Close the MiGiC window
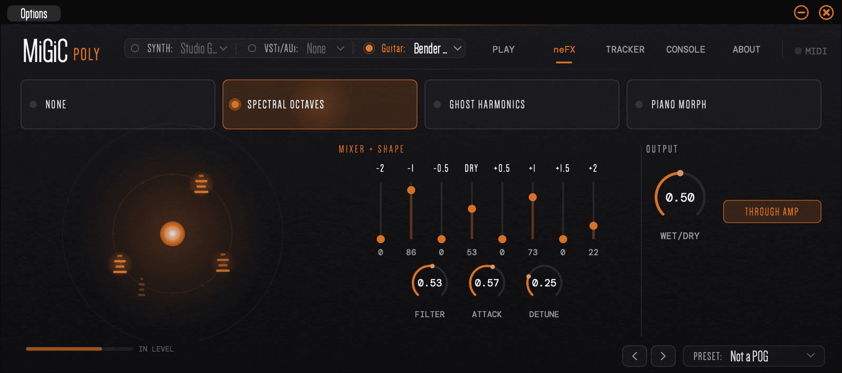842x373 pixels. coord(826,12)
